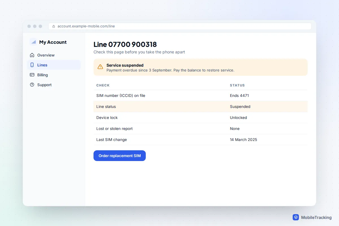Screen dimensions: 339x226
Task: Click the warning triangle in the suspension alert
Action: (100, 67)
